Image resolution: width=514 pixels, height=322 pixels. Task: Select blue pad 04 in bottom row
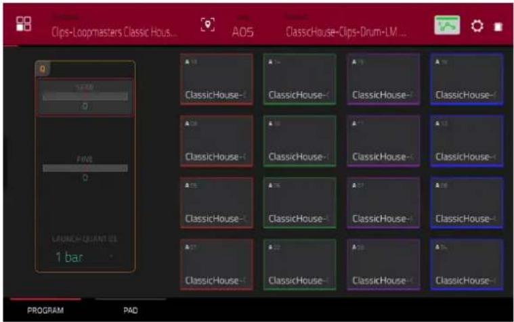tap(467, 264)
